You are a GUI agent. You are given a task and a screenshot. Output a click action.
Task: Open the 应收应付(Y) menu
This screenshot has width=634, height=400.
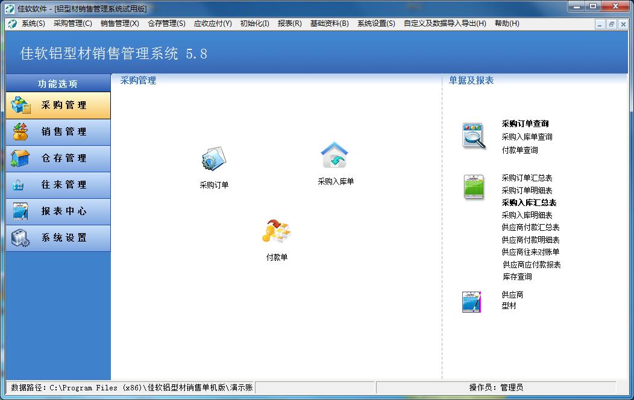pos(213,23)
